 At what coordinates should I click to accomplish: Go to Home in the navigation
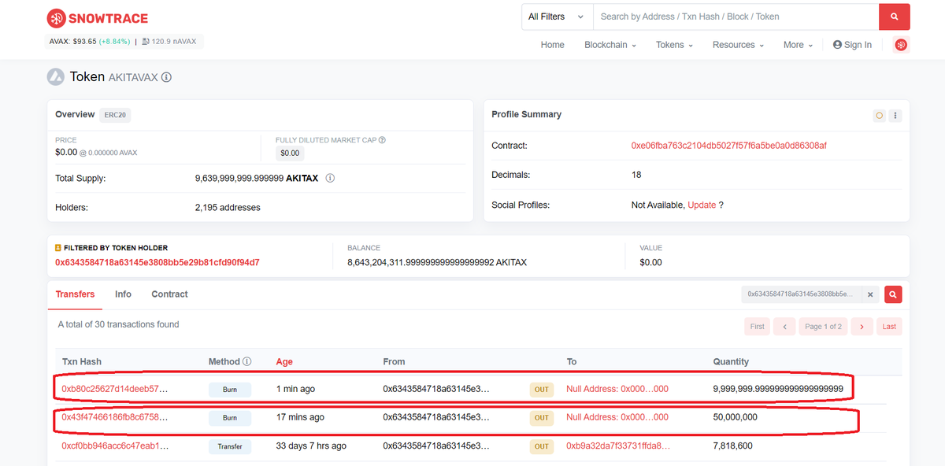coord(552,45)
